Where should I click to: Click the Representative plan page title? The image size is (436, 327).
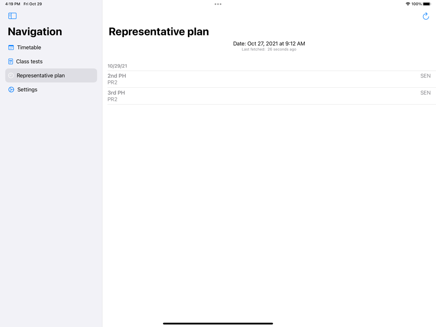[159, 31]
